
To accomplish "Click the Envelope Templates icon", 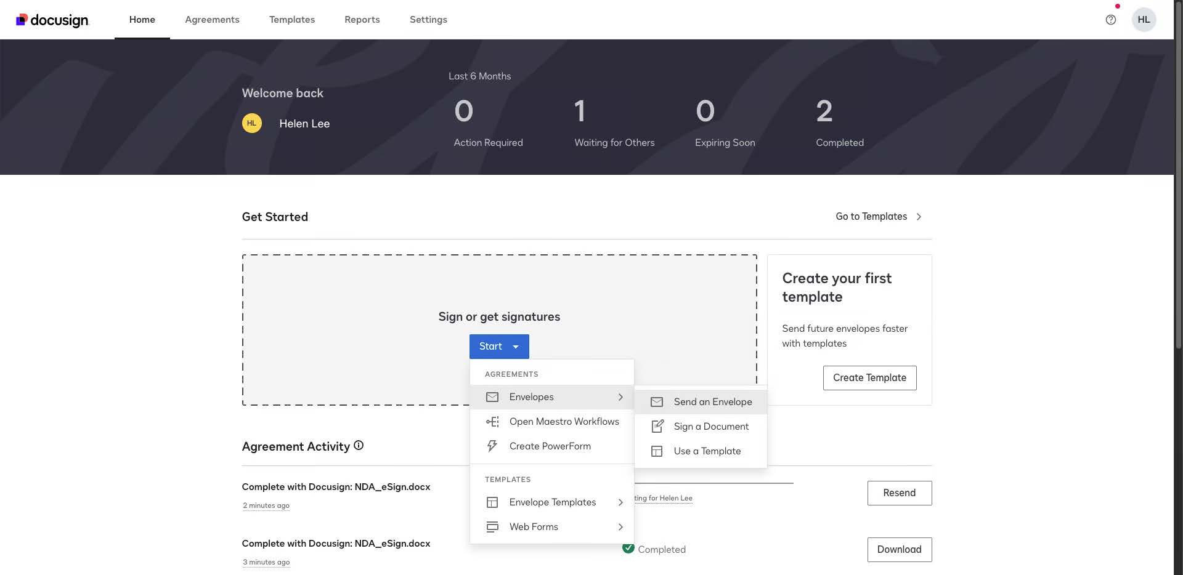I will coord(492,502).
